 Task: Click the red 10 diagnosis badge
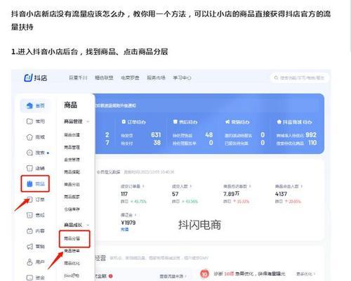[x=204, y=274]
